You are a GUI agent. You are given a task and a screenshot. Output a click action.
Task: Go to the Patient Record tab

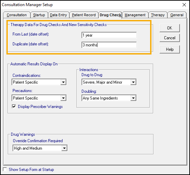[84, 15]
